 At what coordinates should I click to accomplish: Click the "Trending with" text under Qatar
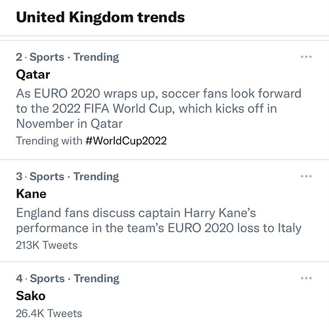49,141
